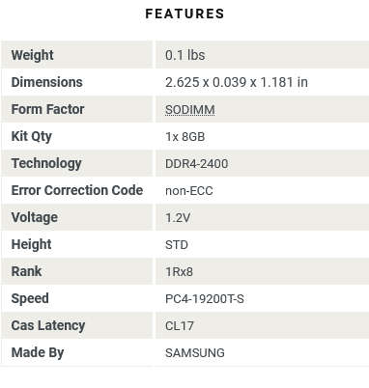Click the 1x 8GB value
This screenshot has width=369, height=388.
185,137
